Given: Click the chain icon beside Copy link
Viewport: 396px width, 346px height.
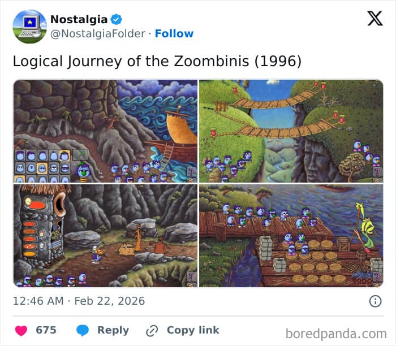Looking at the screenshot, I should click(152, 331).
